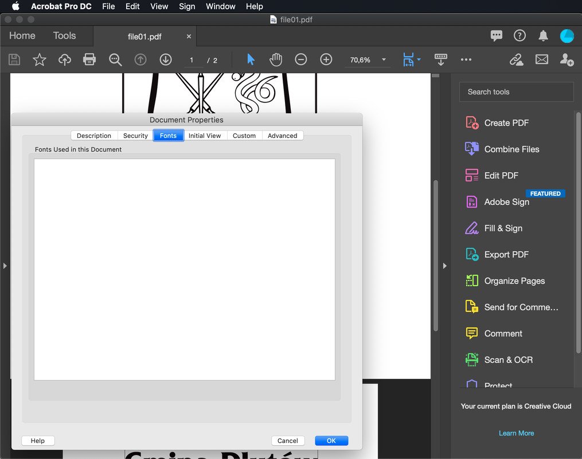Click the Fit Width page display icon
This screenshot has width=582, height=459.
(408, 60)
